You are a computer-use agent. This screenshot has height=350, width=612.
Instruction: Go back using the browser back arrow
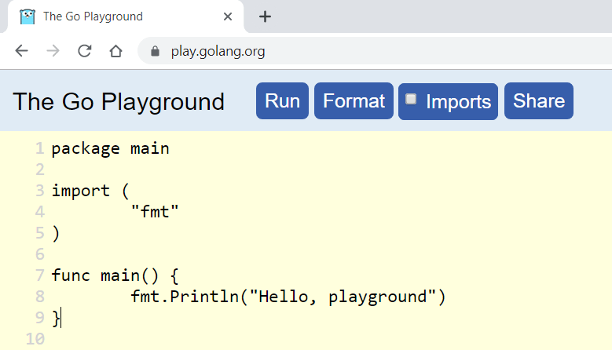21,52
